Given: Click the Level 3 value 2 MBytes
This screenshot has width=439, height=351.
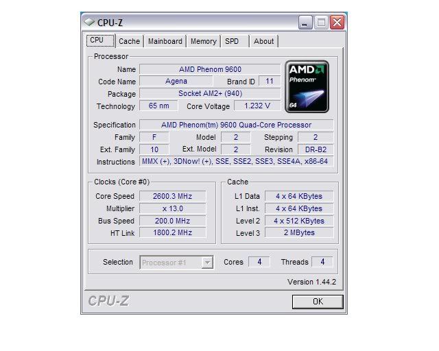Looking at the screenshot, I should (x=299, y=232).
